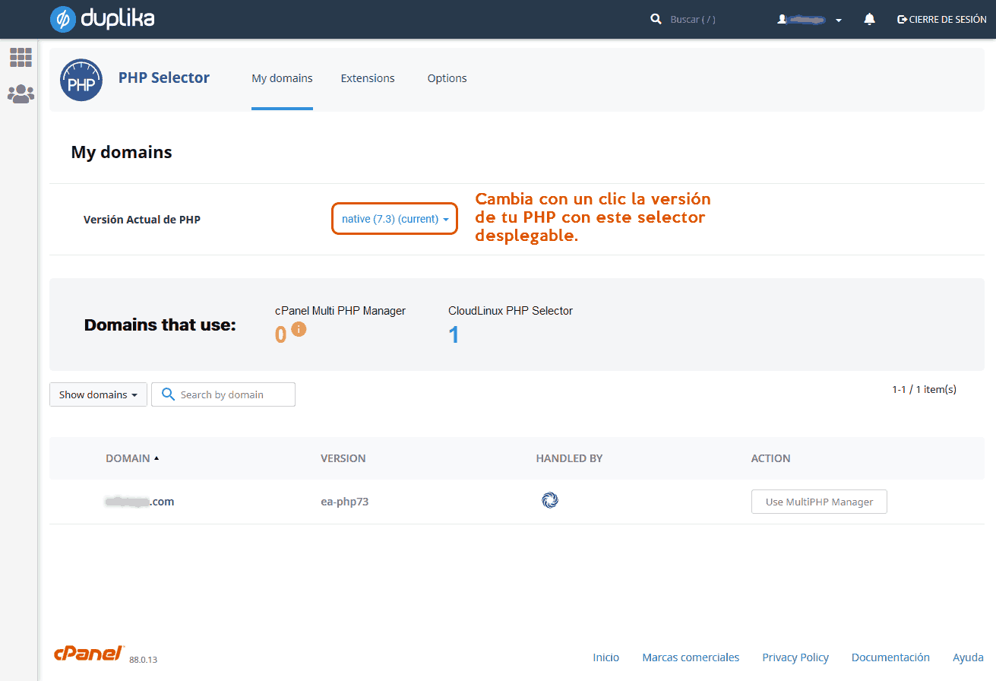Open the apps grid in sidebar
Viewport: 996px width, 681px height.
21,57
